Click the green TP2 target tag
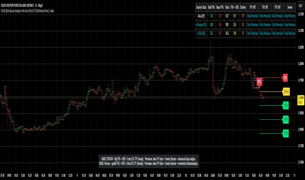 (286, 119)
